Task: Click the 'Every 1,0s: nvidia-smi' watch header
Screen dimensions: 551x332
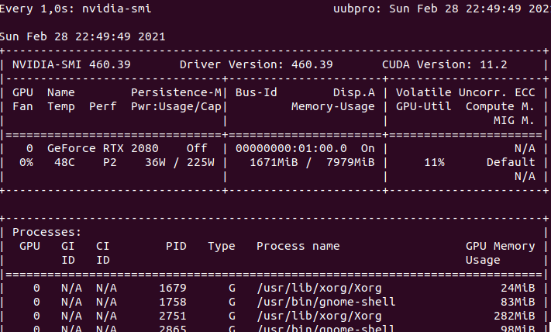Action: coord(75,9)
